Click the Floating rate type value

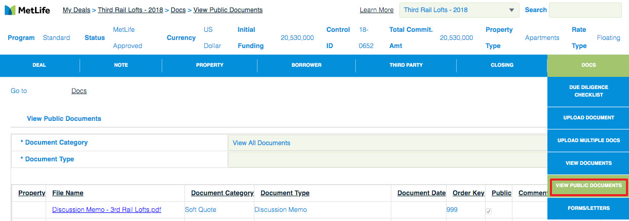(608, 38)
